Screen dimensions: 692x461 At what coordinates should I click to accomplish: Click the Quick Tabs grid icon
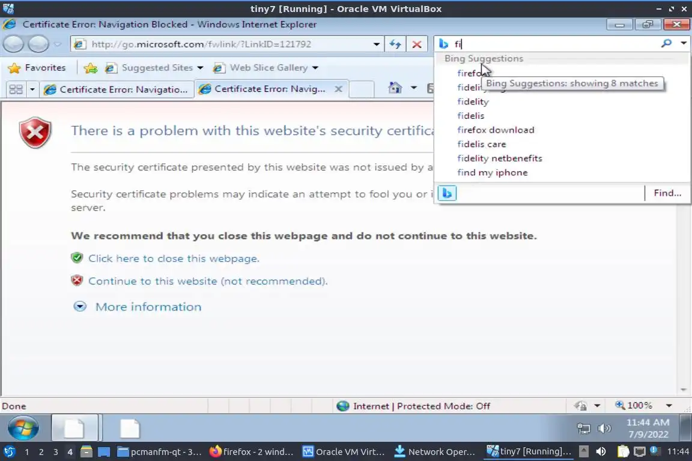[16, 89]
